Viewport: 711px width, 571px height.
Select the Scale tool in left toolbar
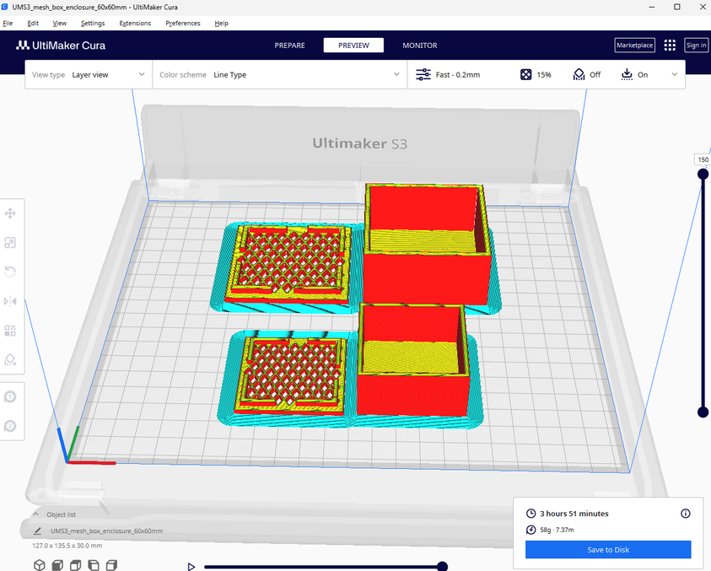tap(10, 243)
